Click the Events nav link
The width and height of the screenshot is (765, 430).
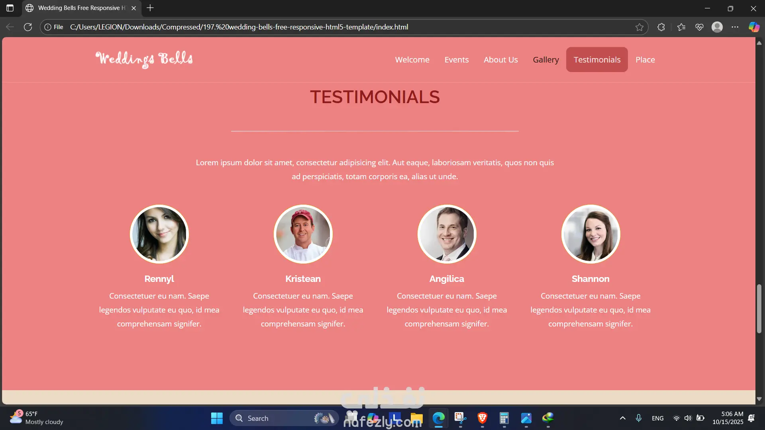pyautogui.click(x=456, y=60)
